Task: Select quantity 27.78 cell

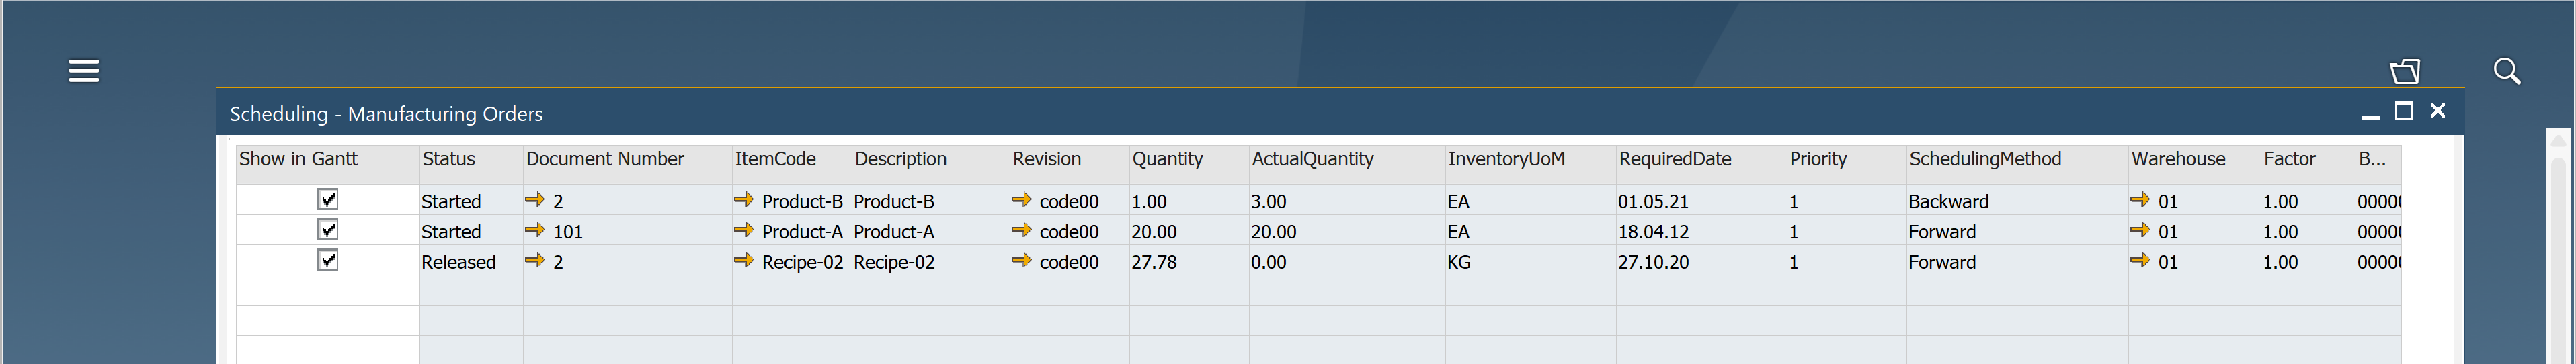Action: click(1189, 261)
